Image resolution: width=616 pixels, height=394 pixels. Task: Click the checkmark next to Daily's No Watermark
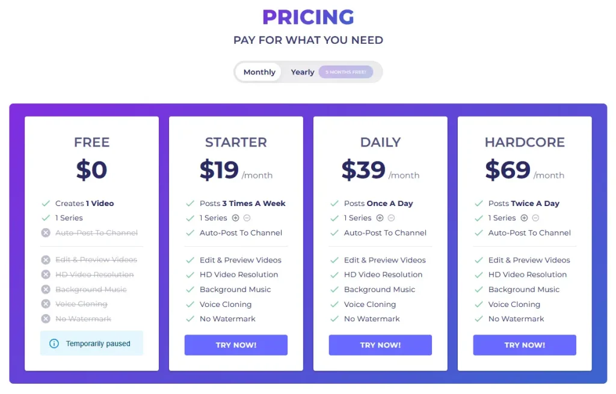pos(335,319)
